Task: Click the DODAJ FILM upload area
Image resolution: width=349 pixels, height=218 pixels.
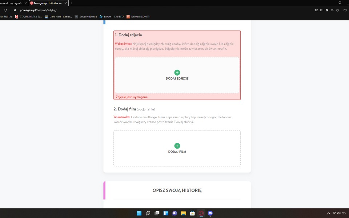Action: [x=177, y=148]
